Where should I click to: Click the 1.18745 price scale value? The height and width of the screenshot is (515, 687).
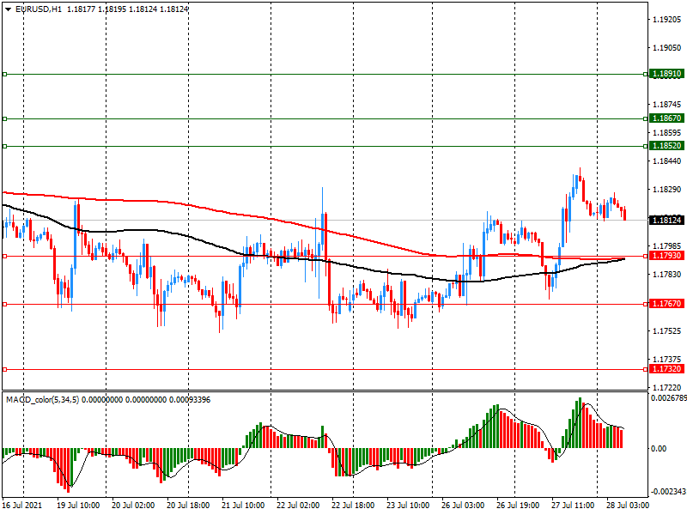pos(667,105)
